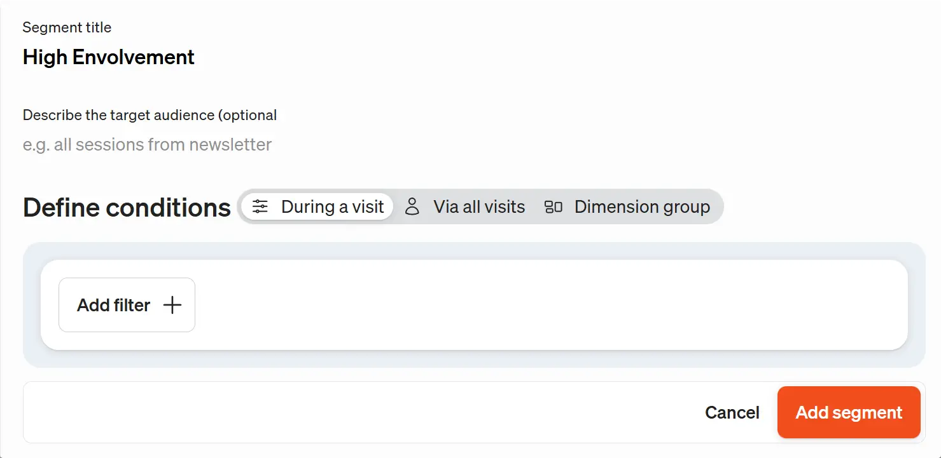This screenshot has width=941, height=458.
Task: Open the filter icon inside the active condition pill
Action: point(259,206)
